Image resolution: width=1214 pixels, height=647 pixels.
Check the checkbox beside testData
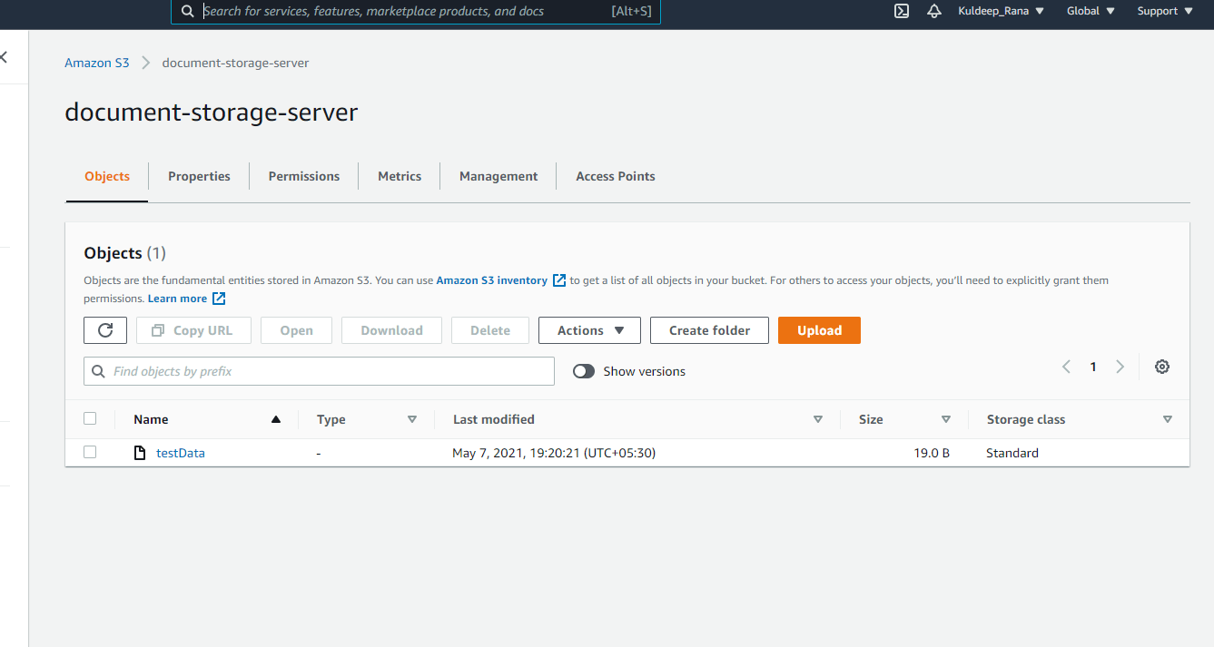click(90, 452)
